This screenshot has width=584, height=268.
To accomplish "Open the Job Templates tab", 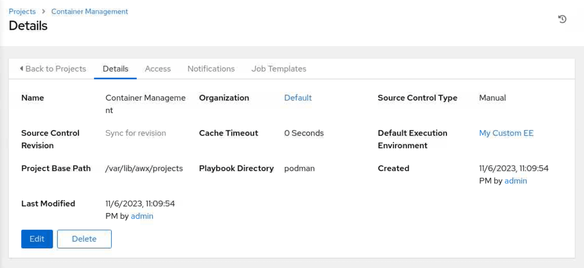I will (279, 69).
